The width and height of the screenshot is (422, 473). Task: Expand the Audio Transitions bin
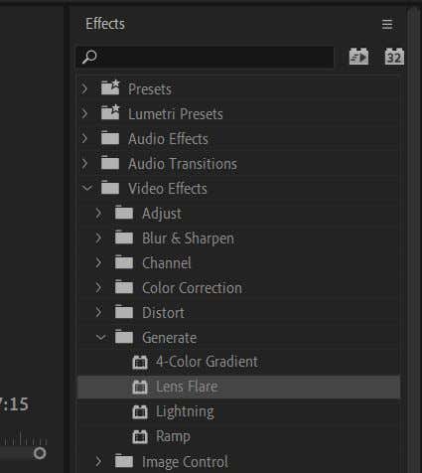click(x=84, y=164)
